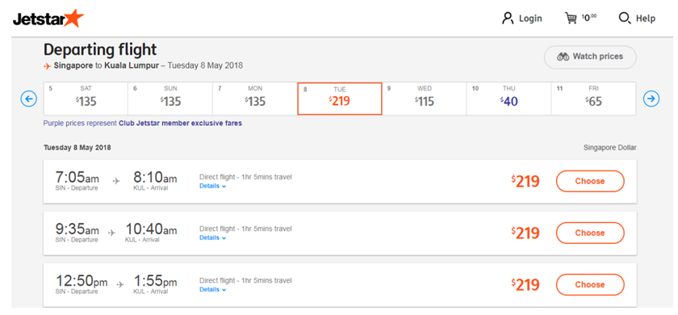Screen dimensions: 678x315
Task: Select the Saturday 5 fare $135
Action: pos(86,99)
